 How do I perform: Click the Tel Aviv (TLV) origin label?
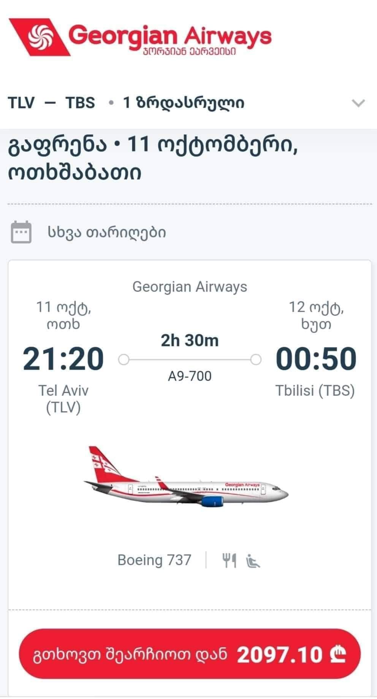point(63,399)
